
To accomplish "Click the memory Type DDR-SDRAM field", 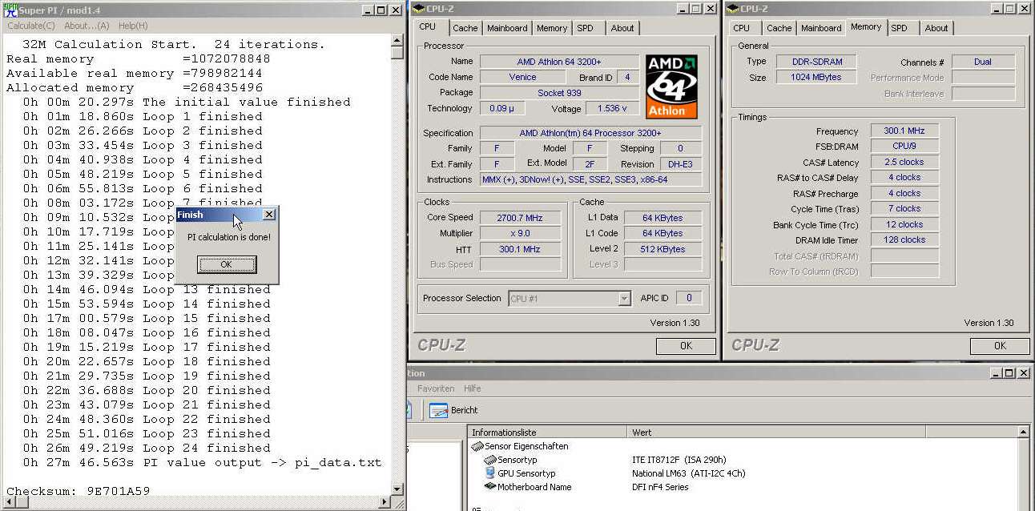I will pyautogui.click(x=816, y=62).
